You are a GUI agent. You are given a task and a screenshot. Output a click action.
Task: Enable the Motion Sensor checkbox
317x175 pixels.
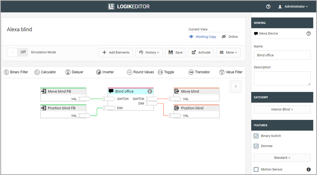256,169
